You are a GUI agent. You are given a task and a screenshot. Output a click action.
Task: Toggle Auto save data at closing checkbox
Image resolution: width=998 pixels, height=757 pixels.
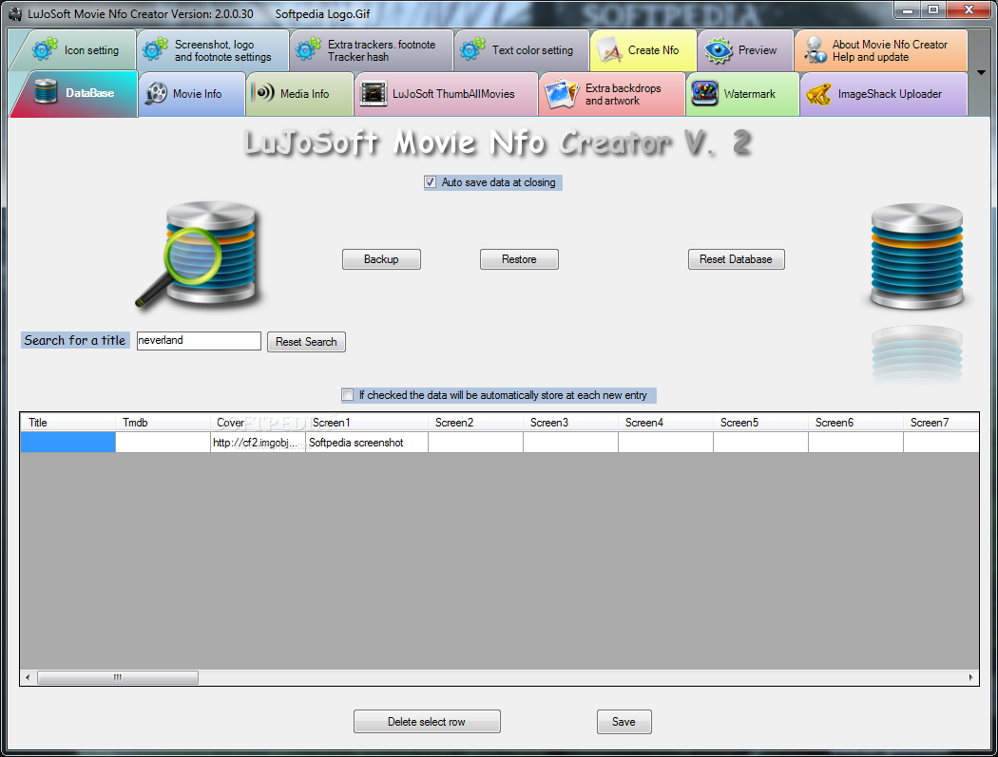[x=431, y=182]
